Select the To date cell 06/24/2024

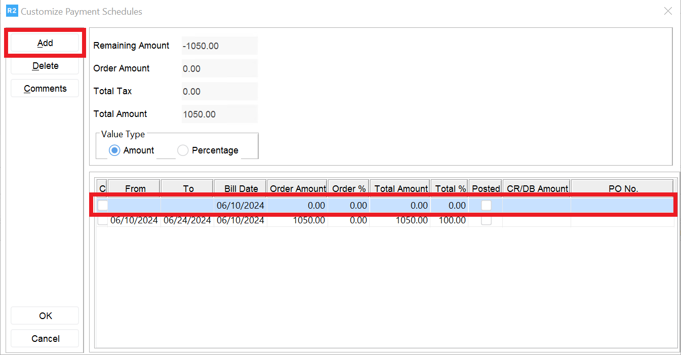tap(187, 220)
